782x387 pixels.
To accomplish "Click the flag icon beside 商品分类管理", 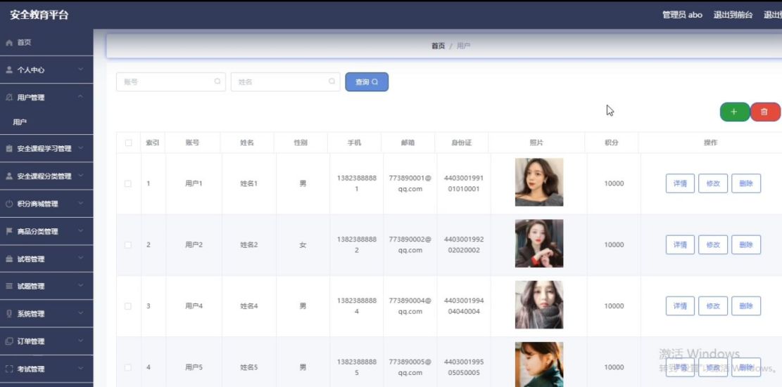I will 9,231.
